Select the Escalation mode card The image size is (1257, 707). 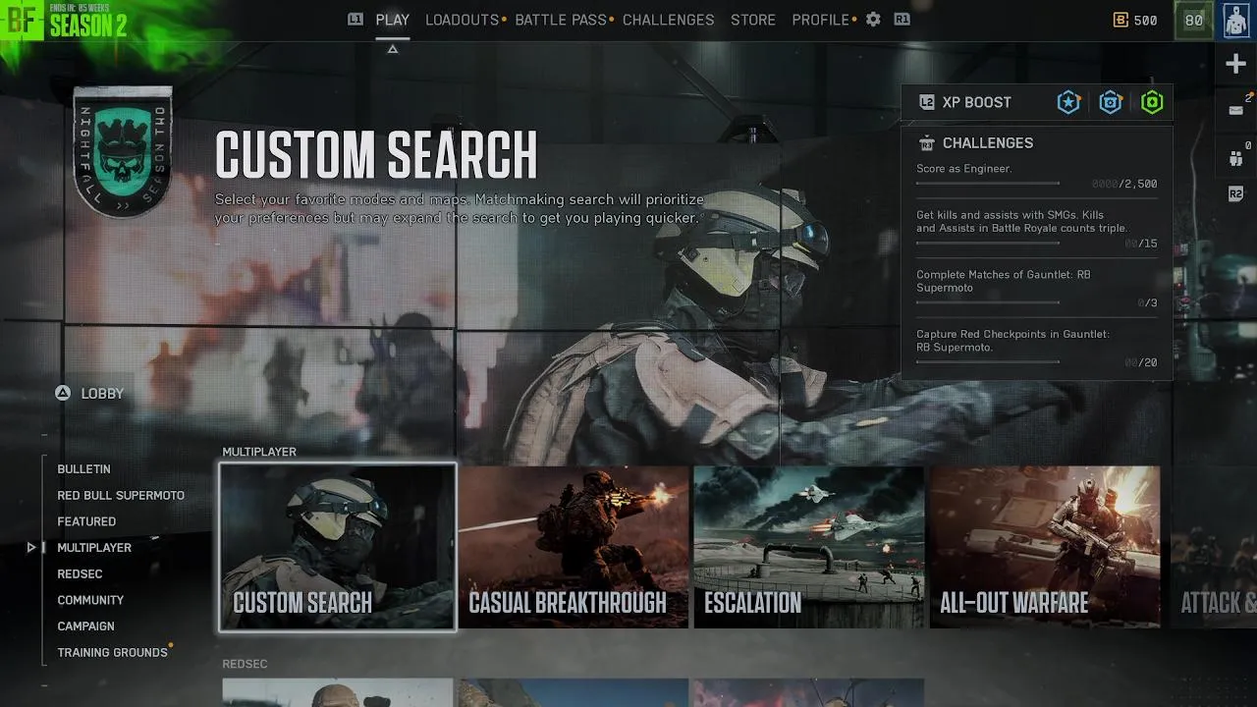[809, 547]
